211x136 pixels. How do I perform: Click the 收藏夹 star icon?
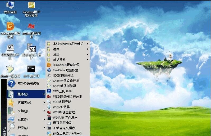pos(11,103)
